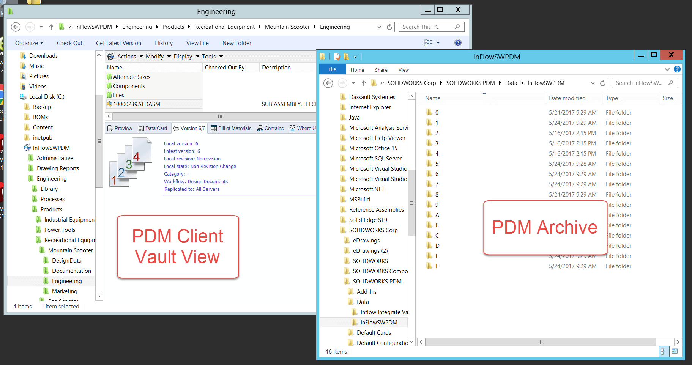Open the File ribbon tab
The width and height of the screenshot is (692, 365).
pos(332,69)
